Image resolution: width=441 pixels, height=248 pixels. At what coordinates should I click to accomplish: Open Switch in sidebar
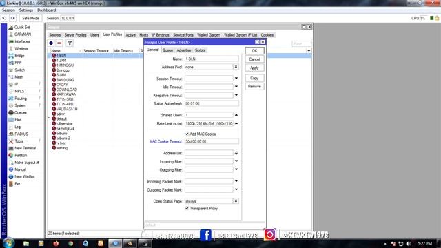tap(20, 70)
